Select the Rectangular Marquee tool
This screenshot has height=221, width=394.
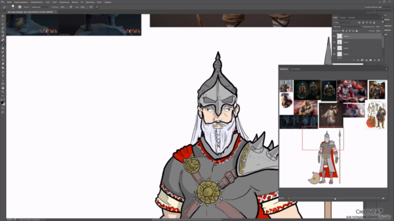click(2, 20)
